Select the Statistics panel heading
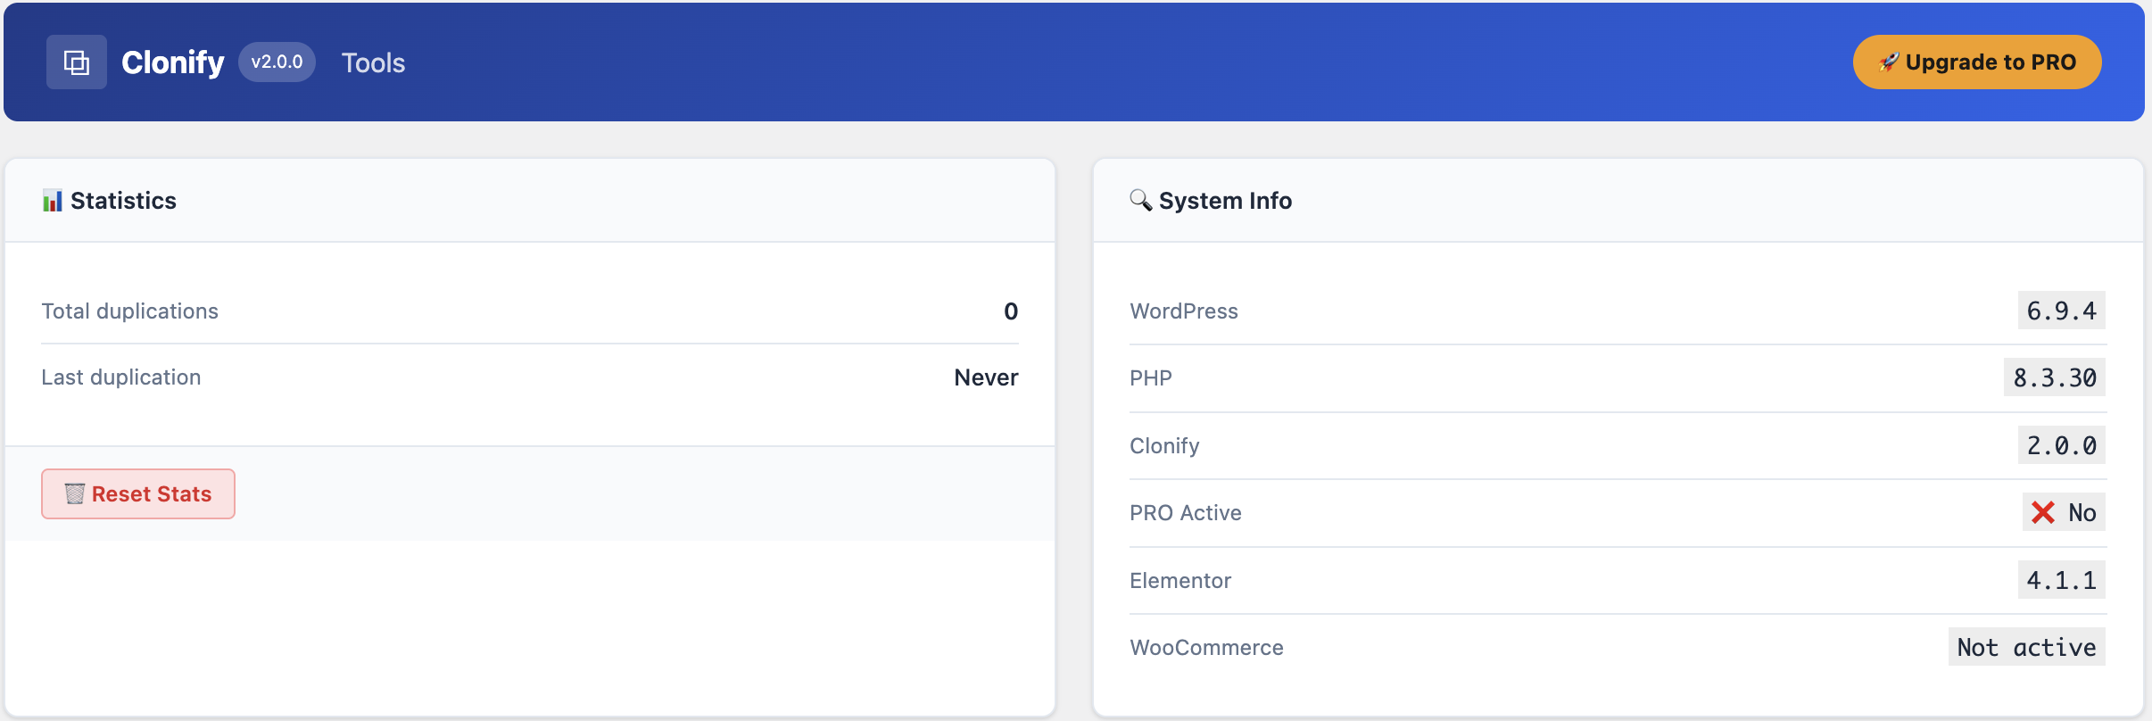Screen dimensions: 2152x721 (123, 201)
